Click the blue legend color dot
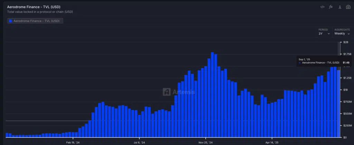Image resolution: width=354 pixels, height=145 pixels. click(x=10, y=21)
